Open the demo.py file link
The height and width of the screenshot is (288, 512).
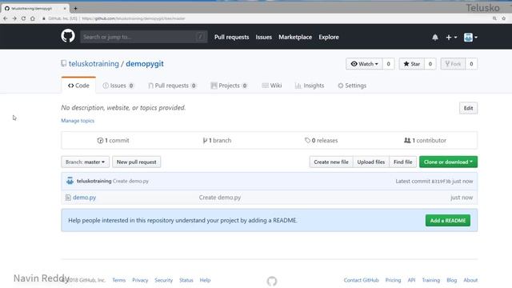coord(84,198)
